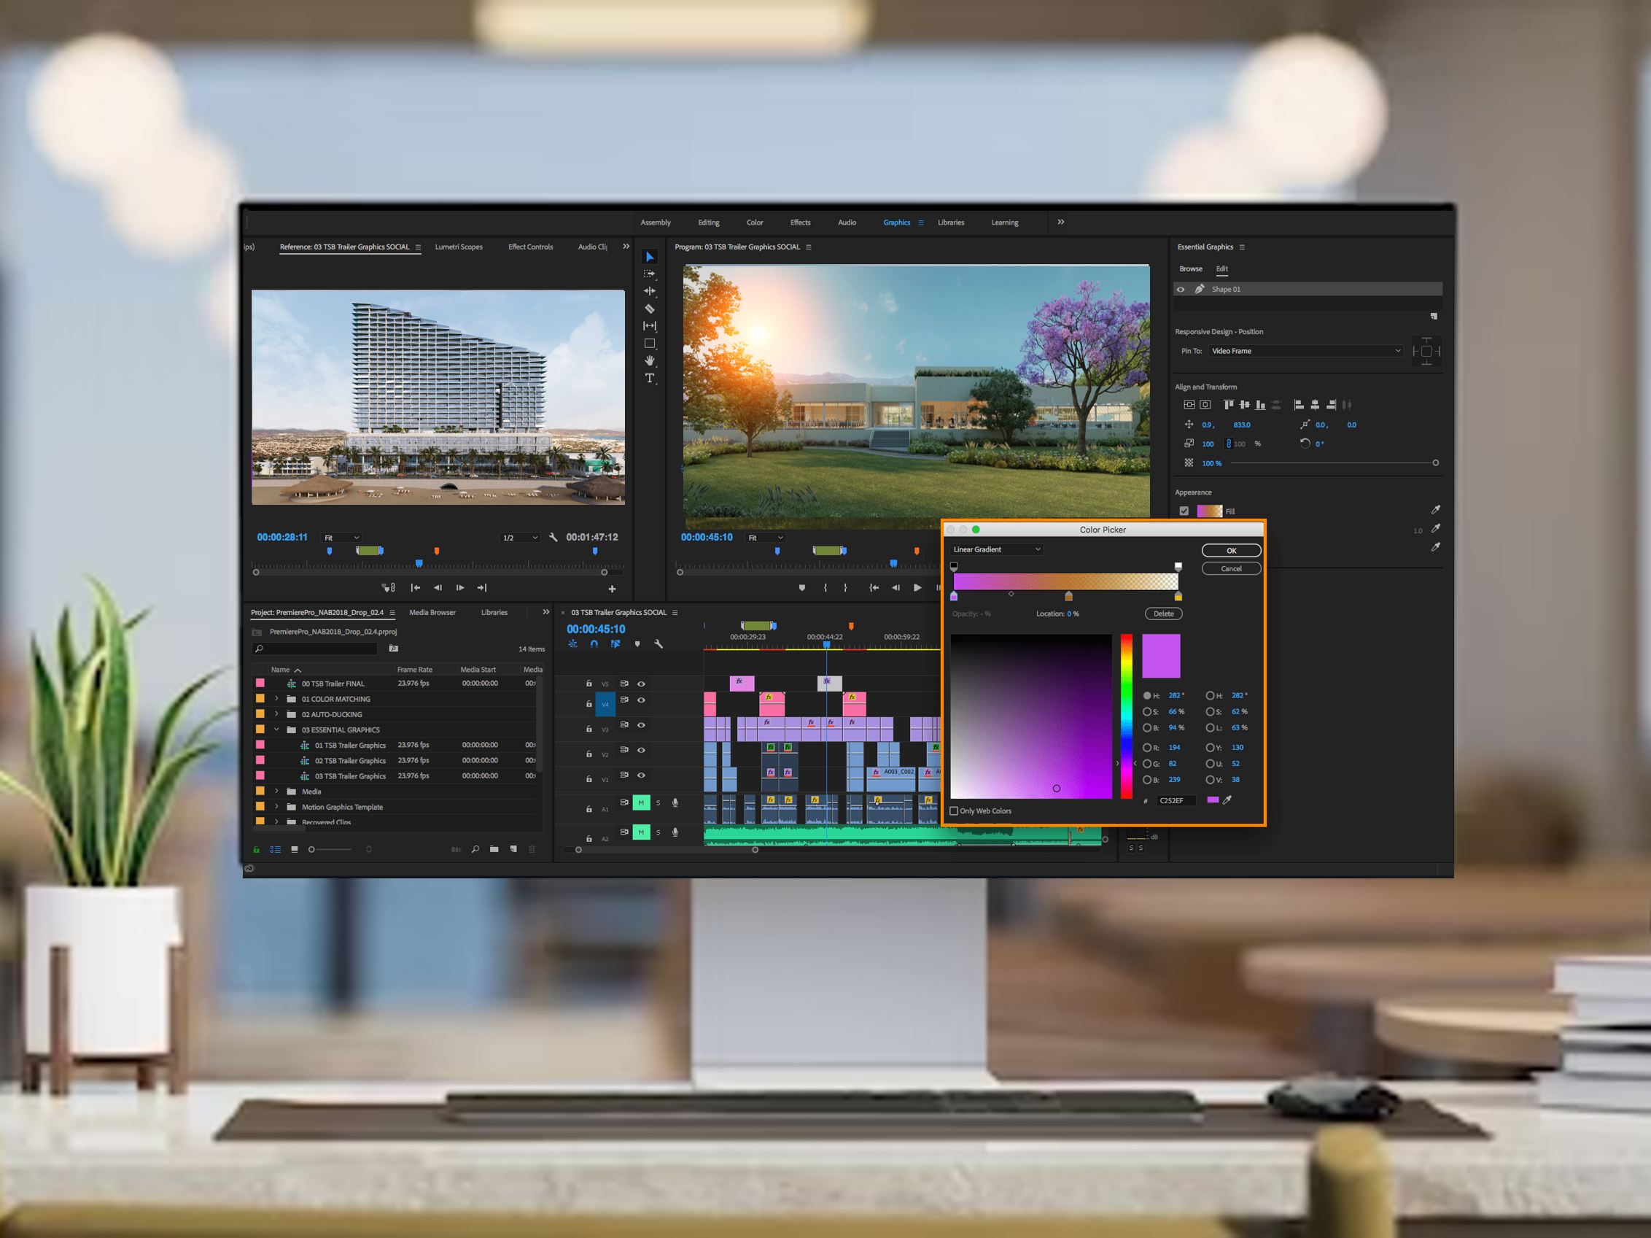
Task: Click OK in the Color Picker
Action: [x=1231, y=550]
